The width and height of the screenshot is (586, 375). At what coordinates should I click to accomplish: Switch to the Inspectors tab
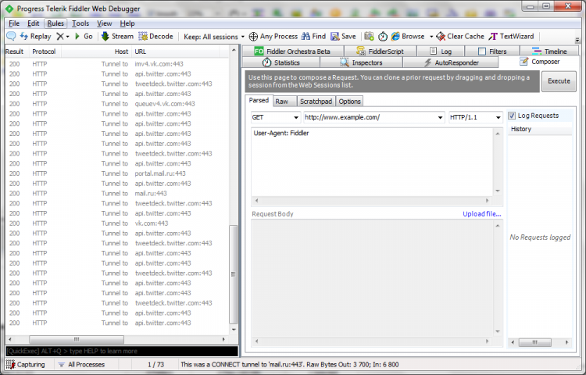[361, 62]
